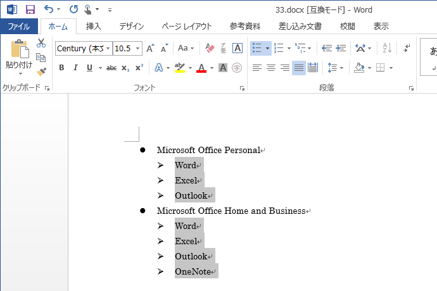
Task: Clear all formatting with eraser icon
Action: click(x=210, y=48)
